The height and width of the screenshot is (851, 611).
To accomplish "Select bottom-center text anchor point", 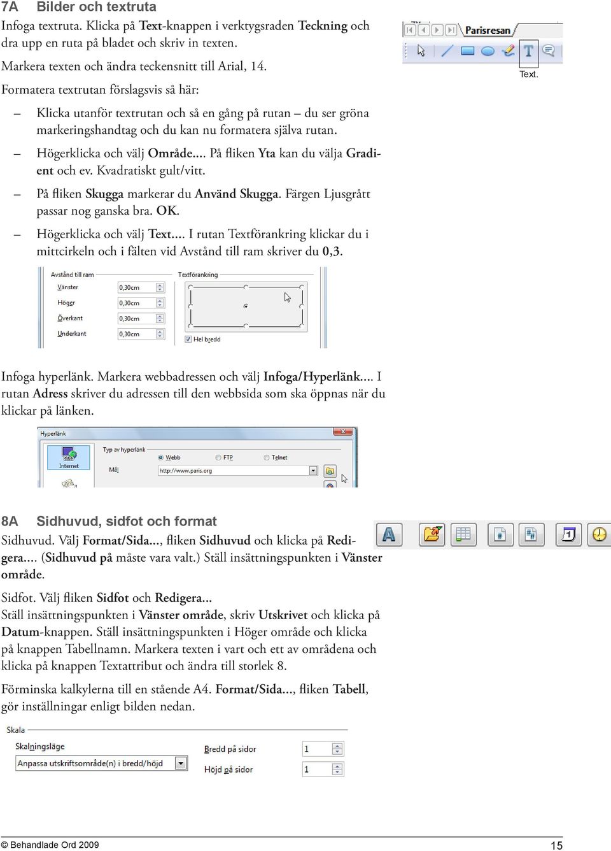I will pos(246,327).
